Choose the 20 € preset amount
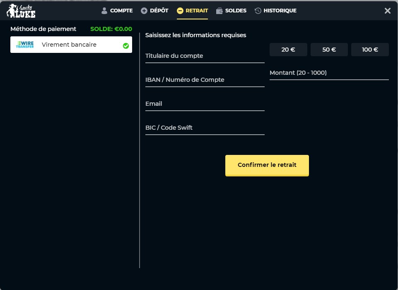This screenshot has width=398, height=290. pos(288,50)
